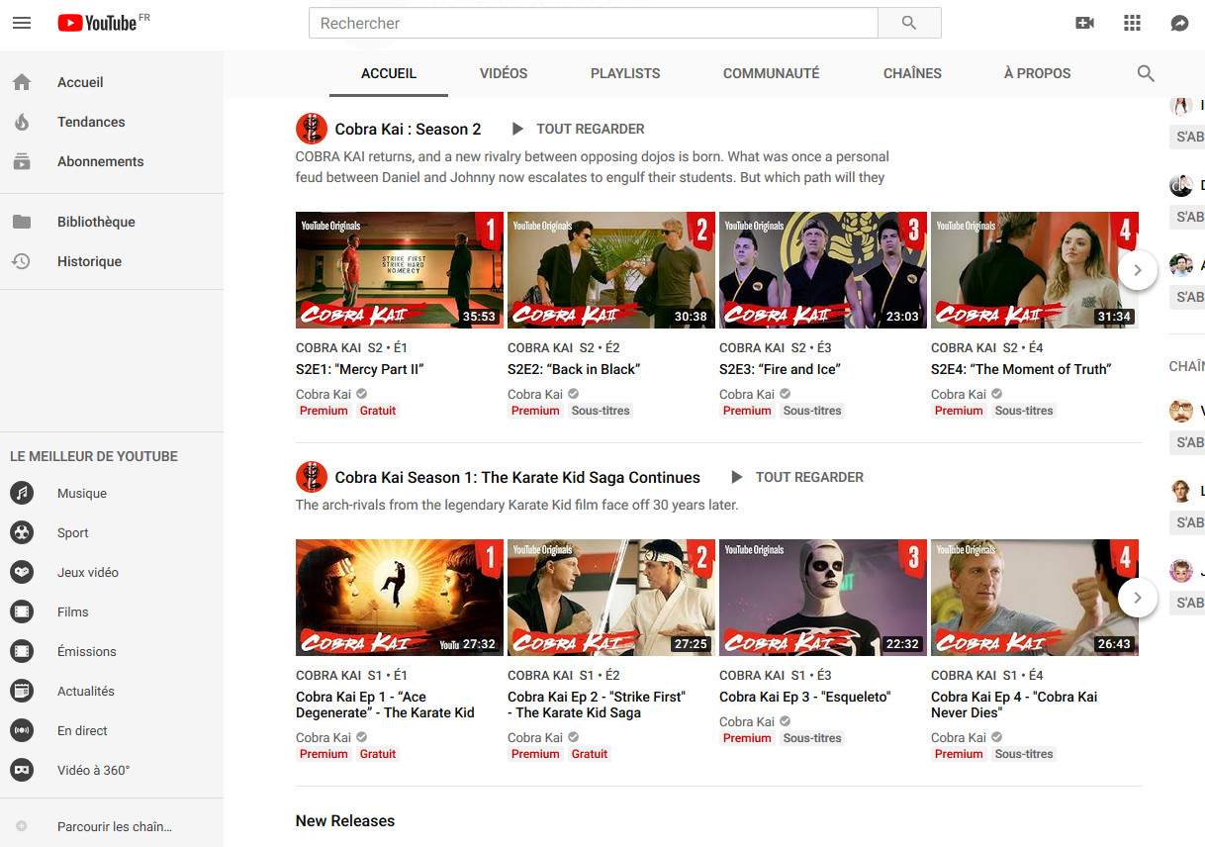Play Season 1 thumbnail with 26:43 duration
The image size is (1205, 847).
click(1035, 598)
